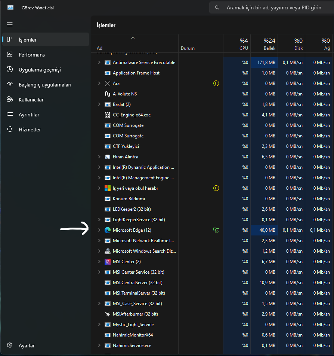Click the Ekran Alıntısı process icon
The height and width of the screenshot is (356, 334).
tap(107, 156)
